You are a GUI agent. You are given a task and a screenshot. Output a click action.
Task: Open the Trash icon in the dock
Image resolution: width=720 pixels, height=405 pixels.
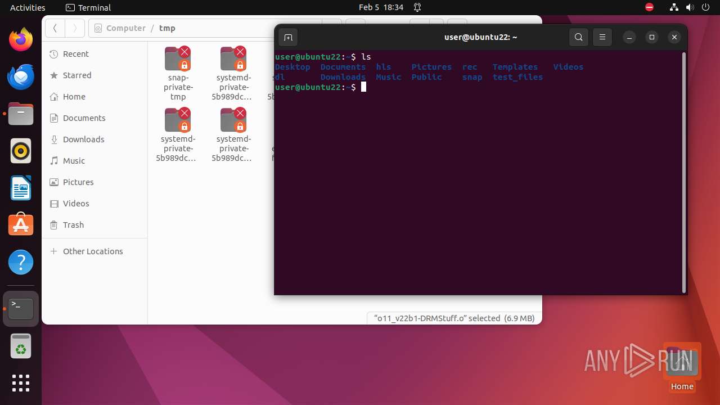21,346
